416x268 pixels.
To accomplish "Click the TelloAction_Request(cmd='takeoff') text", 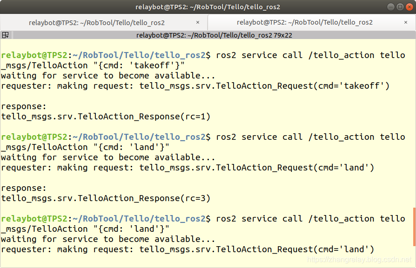I will tap(302, 86).
